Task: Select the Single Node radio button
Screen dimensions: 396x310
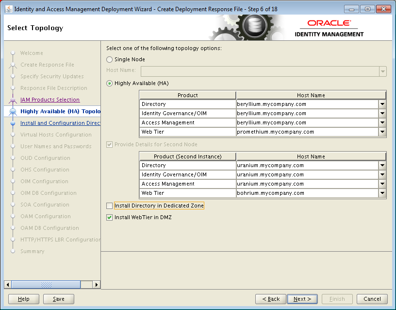Action: tap(109, 59)
